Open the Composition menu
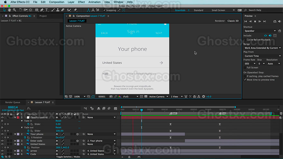 pos(57,2)
